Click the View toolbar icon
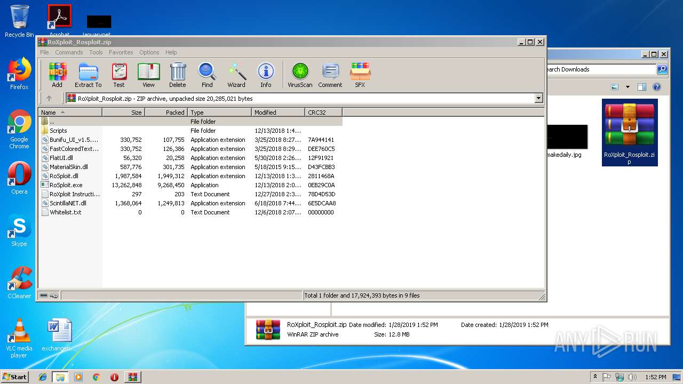 pos(148,75)
